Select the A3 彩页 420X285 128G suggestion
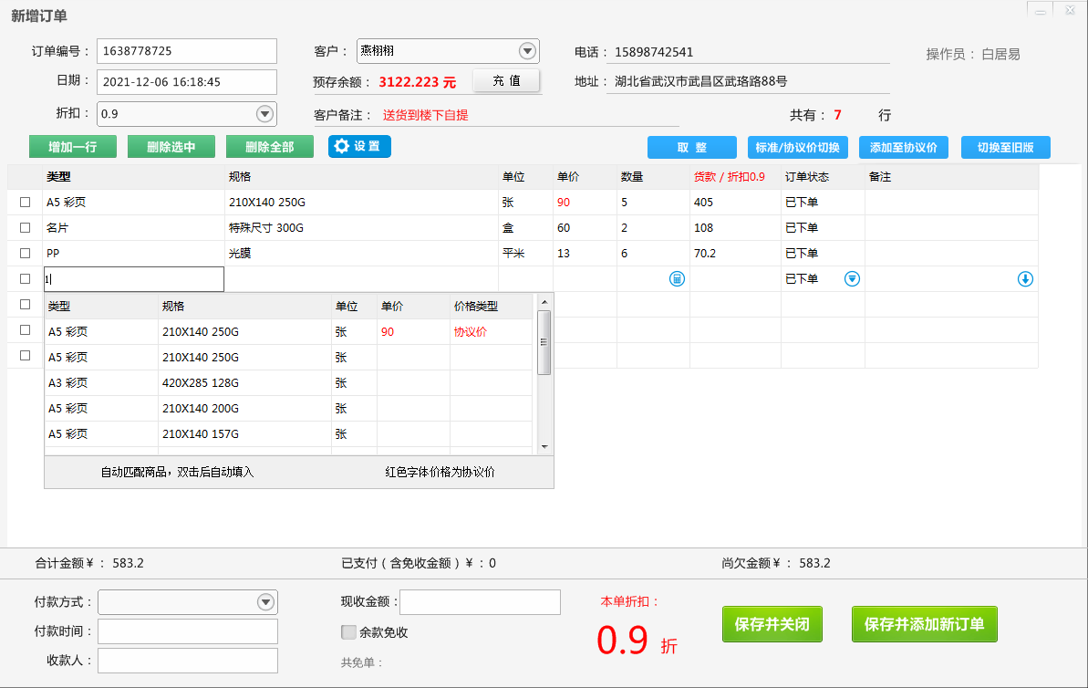1088x688 pixels. tap(201, 383)
